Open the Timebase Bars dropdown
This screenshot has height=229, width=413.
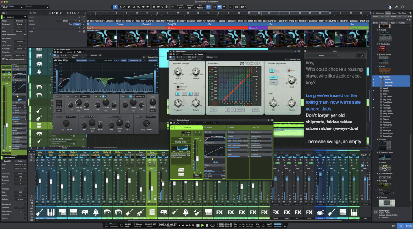190,7
